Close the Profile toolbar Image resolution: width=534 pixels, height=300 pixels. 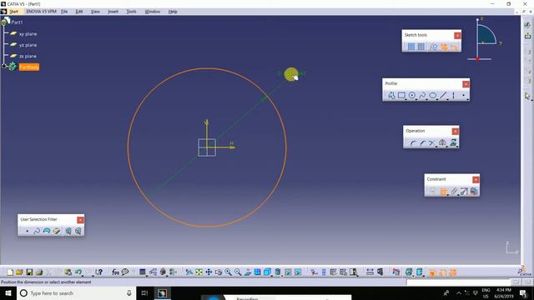pos(466,84)
